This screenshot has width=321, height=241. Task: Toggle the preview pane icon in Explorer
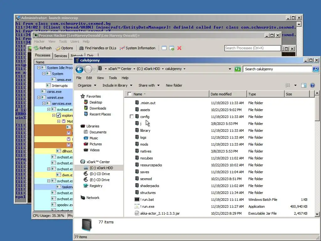point(303,85)
